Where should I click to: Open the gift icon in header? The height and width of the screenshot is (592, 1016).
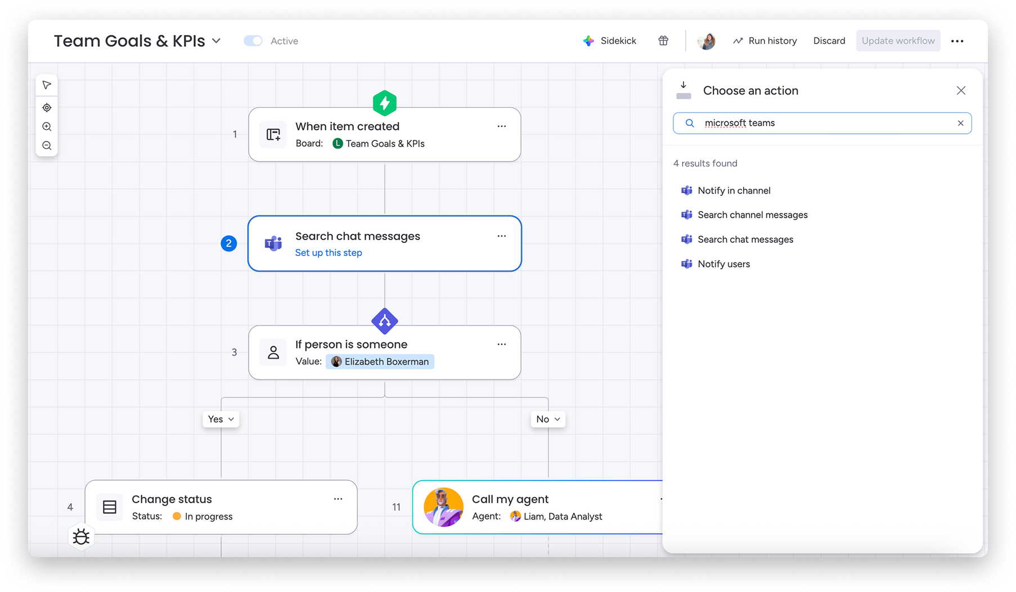(x=663, y=40)
